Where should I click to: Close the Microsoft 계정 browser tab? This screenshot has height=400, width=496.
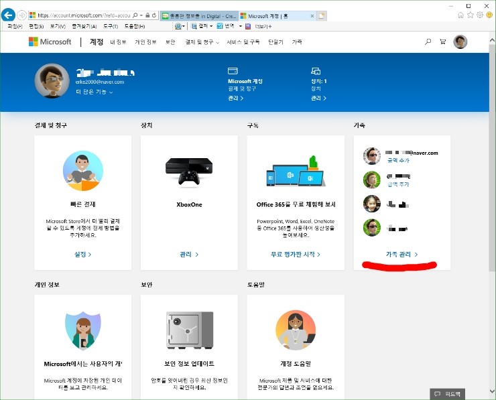312,16
